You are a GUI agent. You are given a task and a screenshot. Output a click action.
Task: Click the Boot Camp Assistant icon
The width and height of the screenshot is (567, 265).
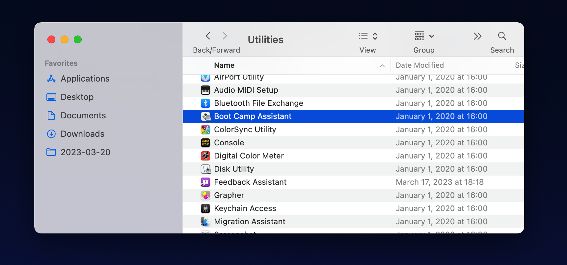tap(205, 116)
